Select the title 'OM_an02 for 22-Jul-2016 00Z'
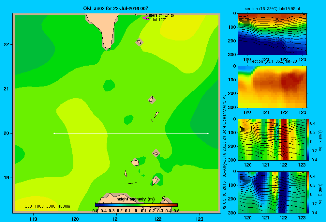This screenshot has height=222, width=326. tap(116, 8)
